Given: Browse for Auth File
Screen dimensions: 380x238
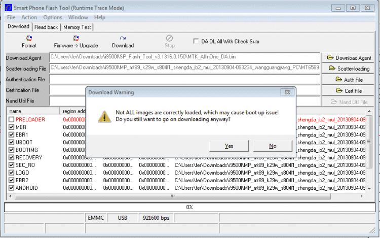Looking at the screenshot, I should coord(348,80).
